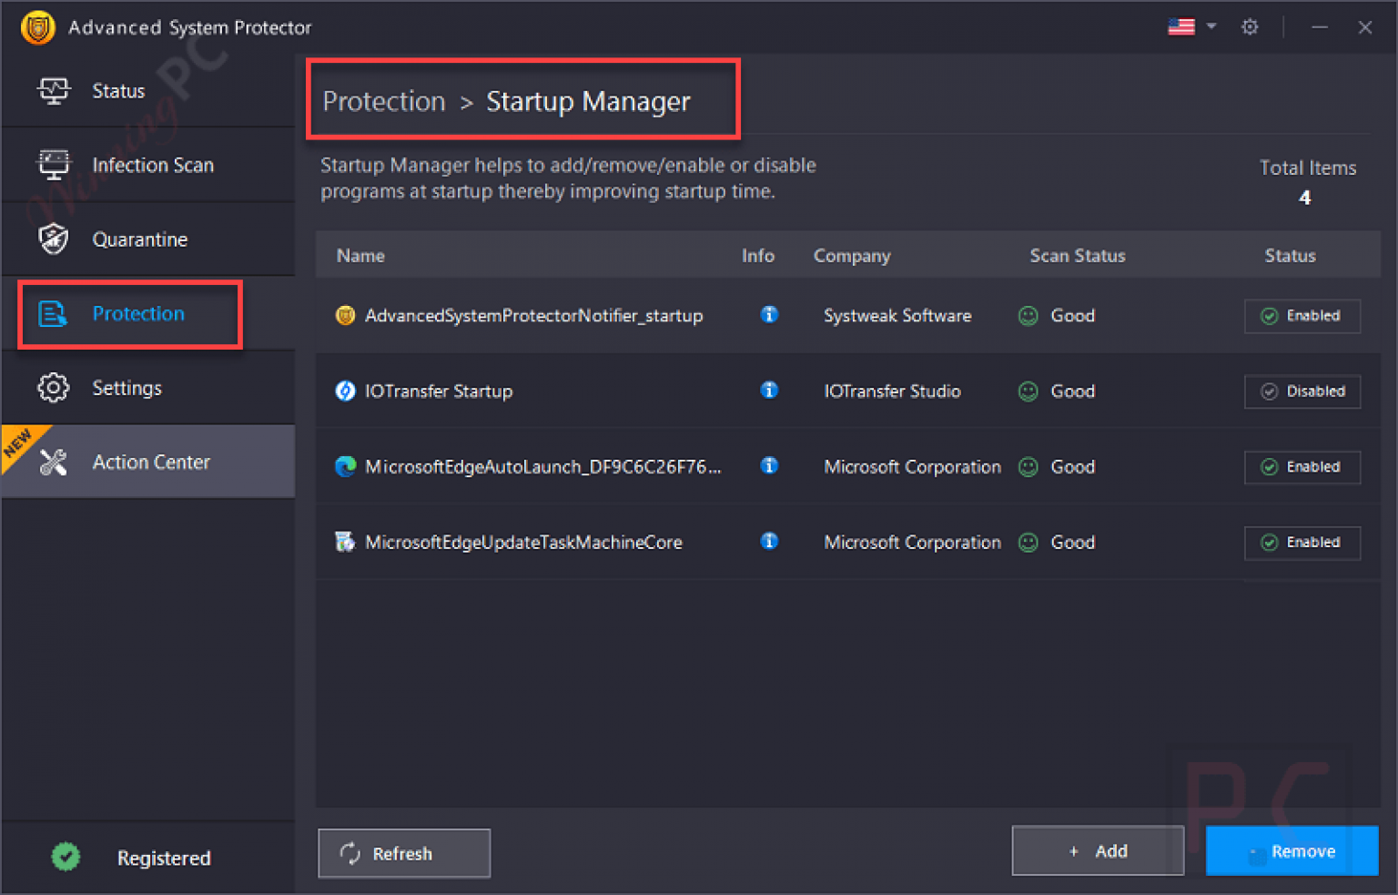Refresh the startup items list
Image resolution: width=1398 pixels, height=895 pixels.
404,853
